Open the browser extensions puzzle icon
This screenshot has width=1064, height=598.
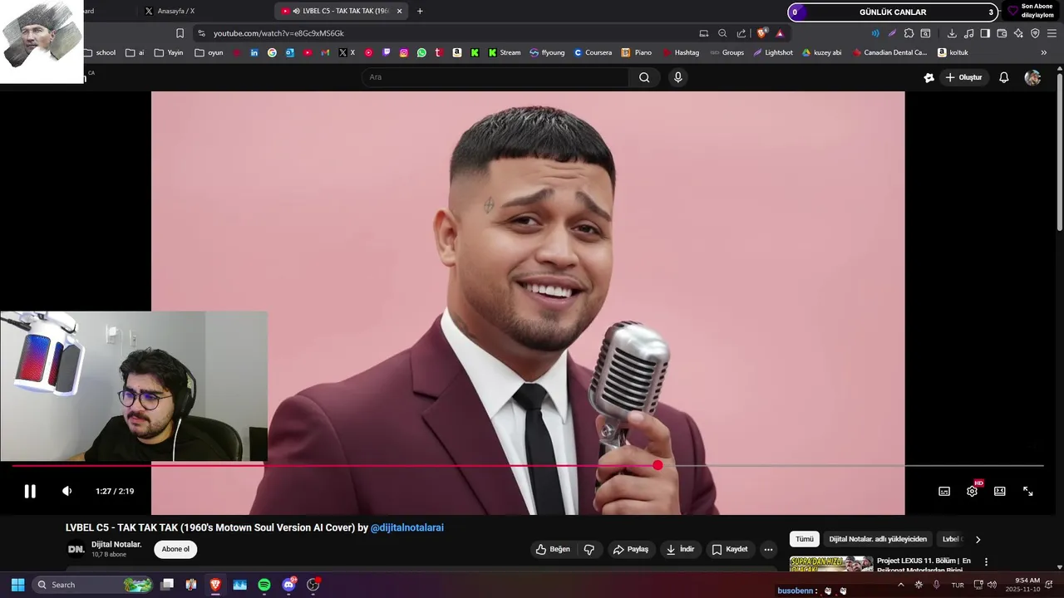909,33
